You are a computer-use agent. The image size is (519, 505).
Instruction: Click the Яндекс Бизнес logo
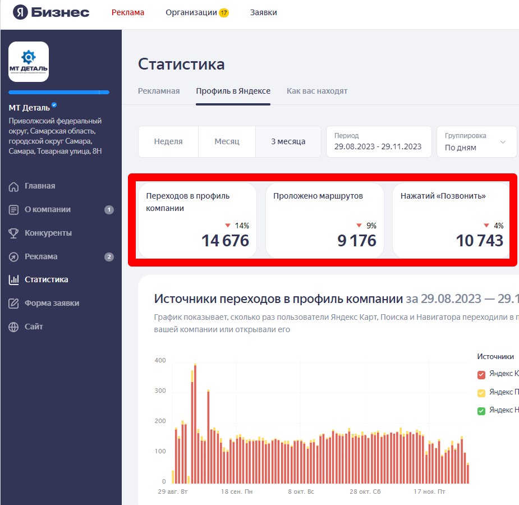pyautogui.click(x=51, y=12)
